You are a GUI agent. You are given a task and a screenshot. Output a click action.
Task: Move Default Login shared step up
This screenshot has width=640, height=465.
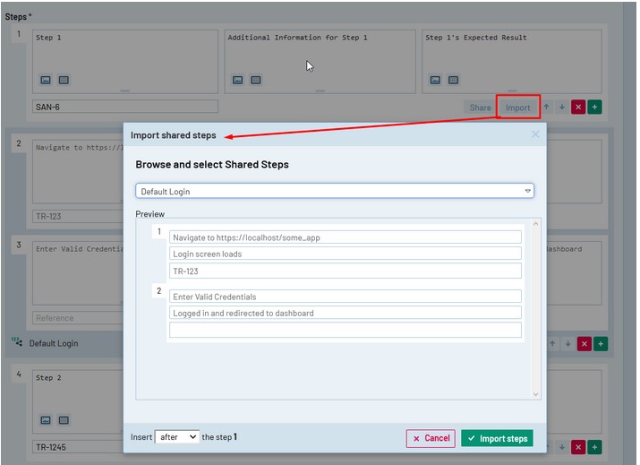pos(552,344)
